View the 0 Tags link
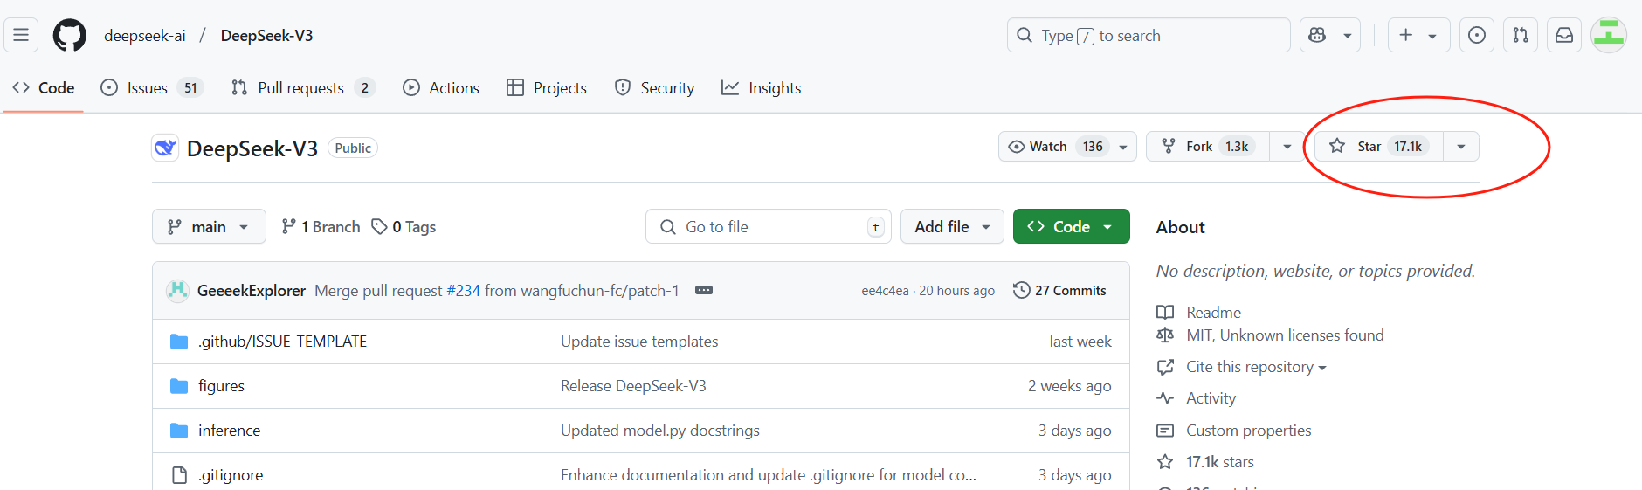This screenshot has width=1642, height=490. (x=404, y=227)
